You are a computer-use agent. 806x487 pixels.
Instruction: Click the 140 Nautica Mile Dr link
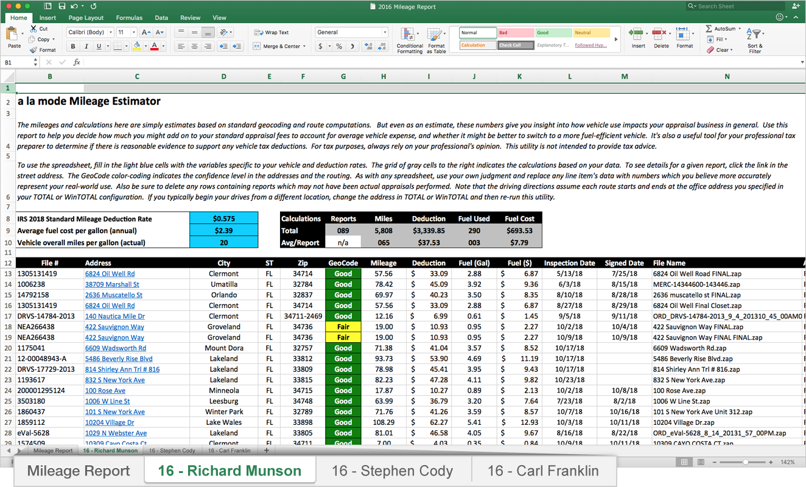click(x=115, y=316)
